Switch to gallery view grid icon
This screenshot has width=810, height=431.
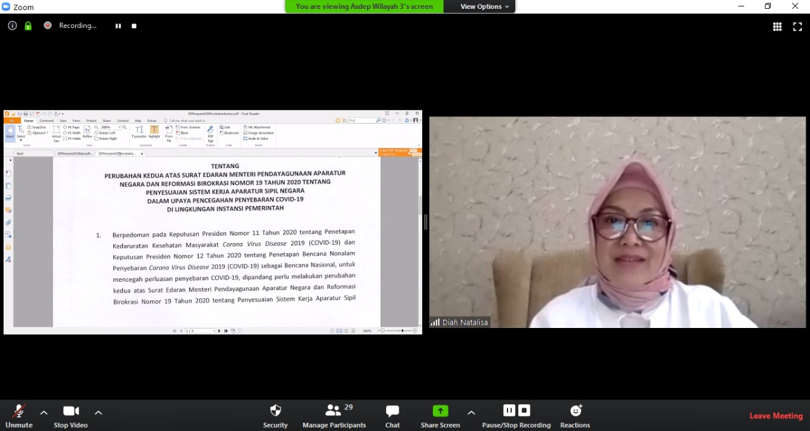(x=778, y=27)
